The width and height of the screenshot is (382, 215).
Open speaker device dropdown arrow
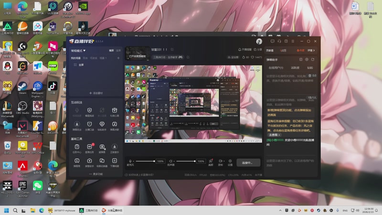(174, 161)
